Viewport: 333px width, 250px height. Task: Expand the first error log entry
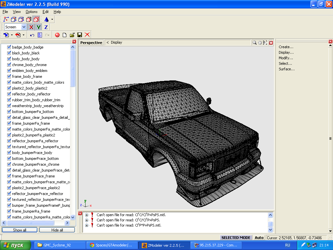coord(87,215)
